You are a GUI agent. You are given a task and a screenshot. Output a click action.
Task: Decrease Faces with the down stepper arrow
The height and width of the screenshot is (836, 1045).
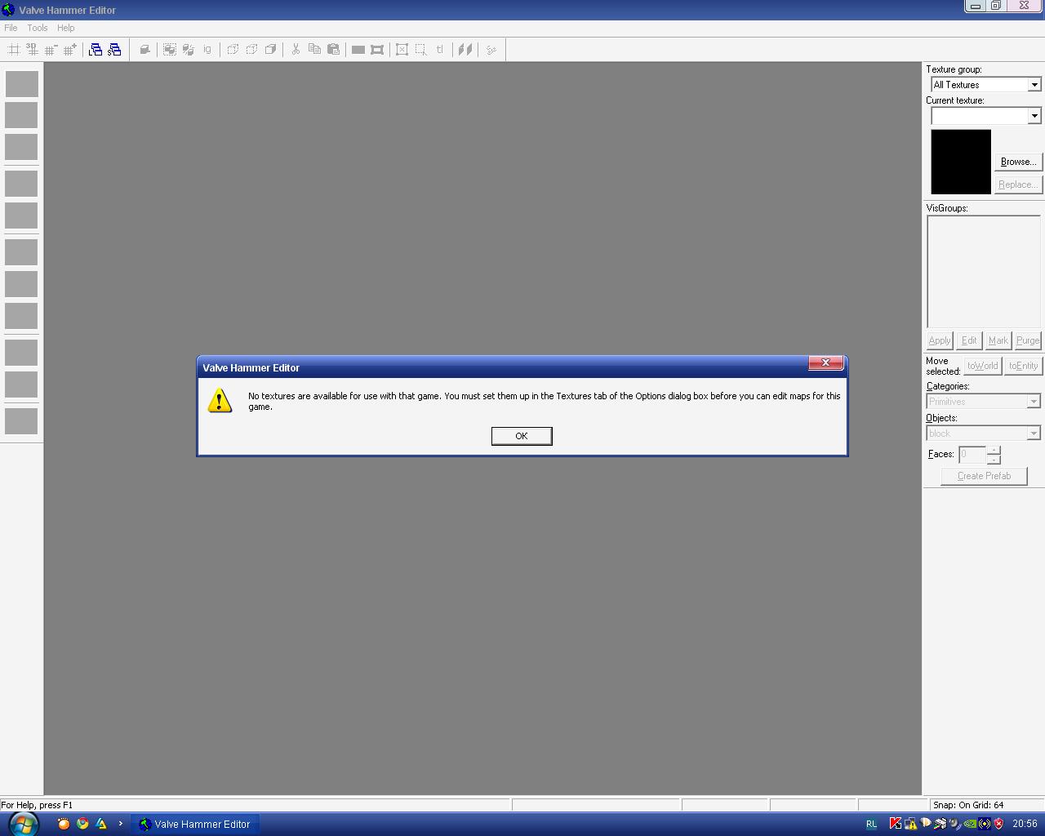[x=994, y=459]
